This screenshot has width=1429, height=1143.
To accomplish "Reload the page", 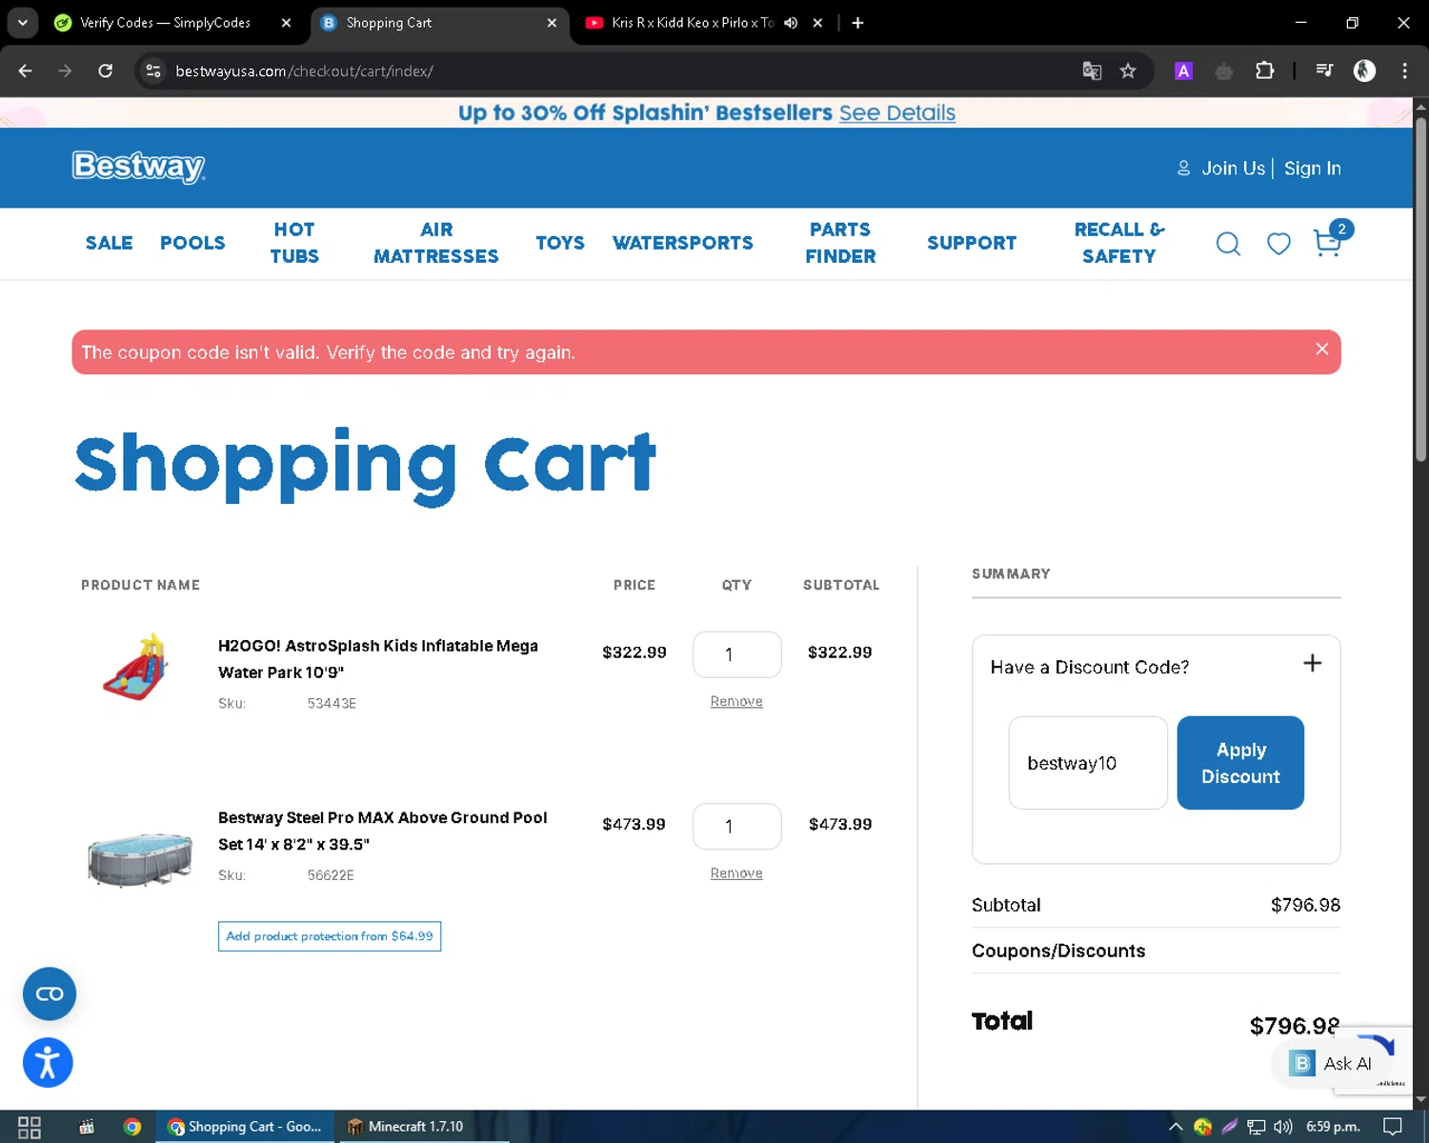I will click(106, 71).
